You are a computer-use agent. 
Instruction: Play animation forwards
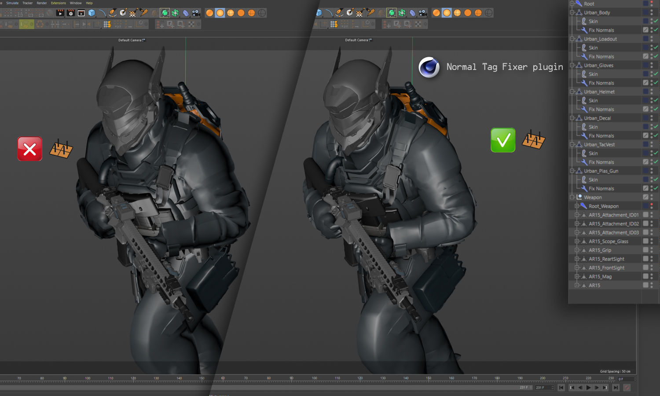588,388
